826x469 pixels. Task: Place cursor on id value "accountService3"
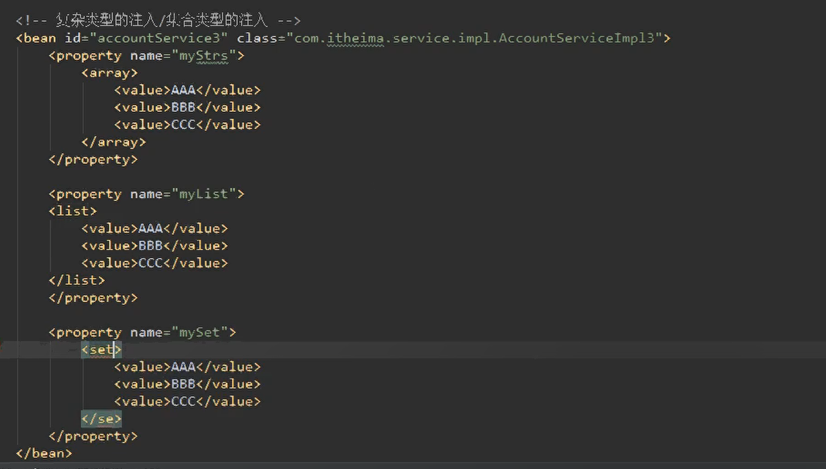(x=158, y=38)
